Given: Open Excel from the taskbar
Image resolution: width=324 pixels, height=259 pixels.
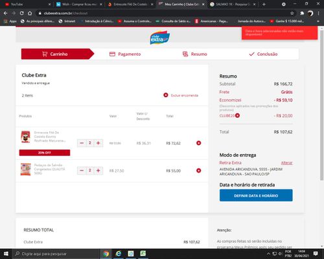Looking at the screenshot, I should click(143, 254).
